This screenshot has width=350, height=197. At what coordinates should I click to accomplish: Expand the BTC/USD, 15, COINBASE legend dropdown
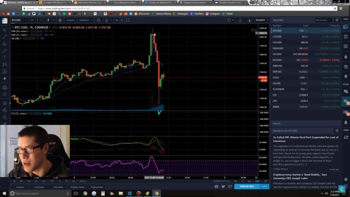tap(50, 28)
